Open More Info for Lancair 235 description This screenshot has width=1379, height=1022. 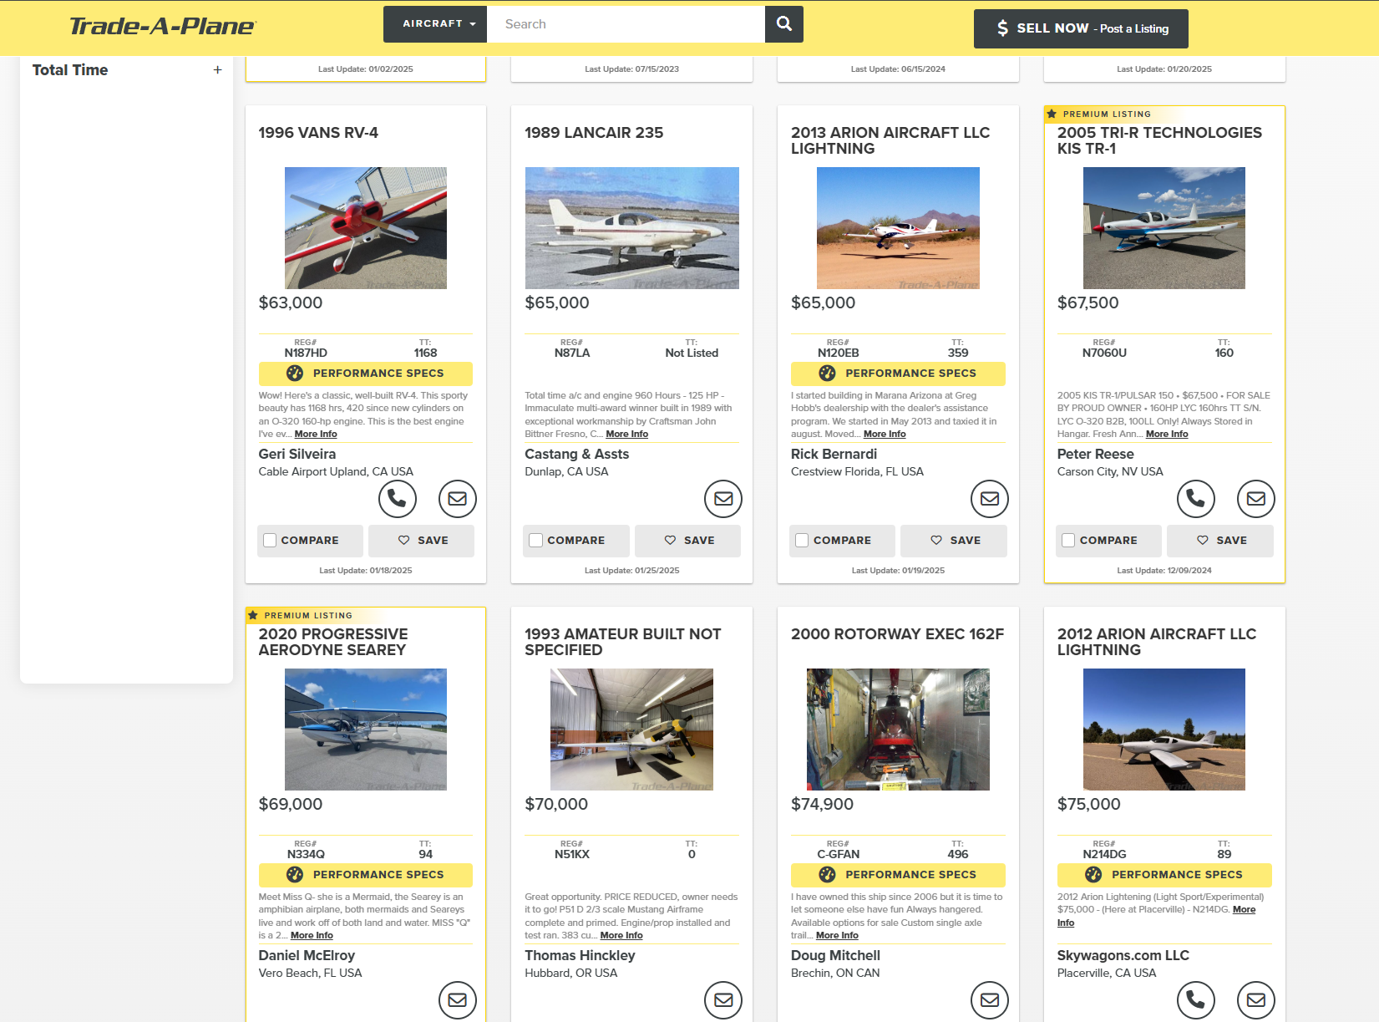point(627,435)
